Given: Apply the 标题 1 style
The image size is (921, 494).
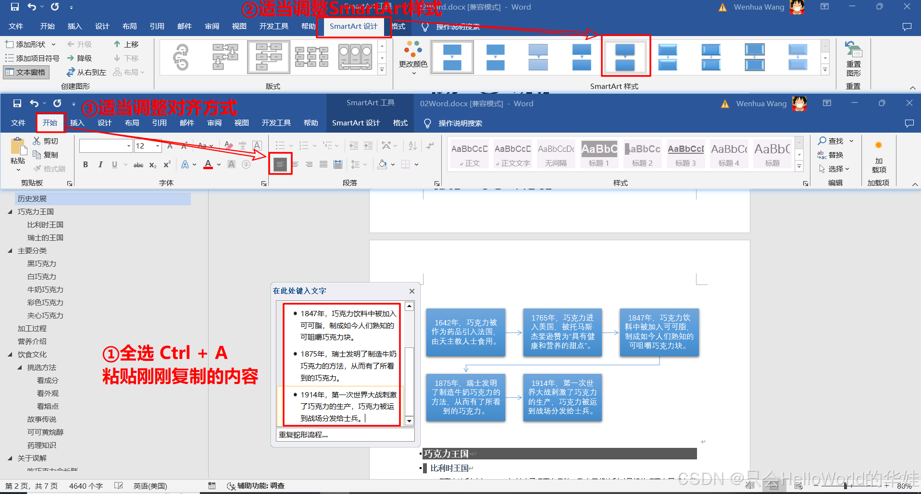Looking at the screenshot, I should (599, 154).
